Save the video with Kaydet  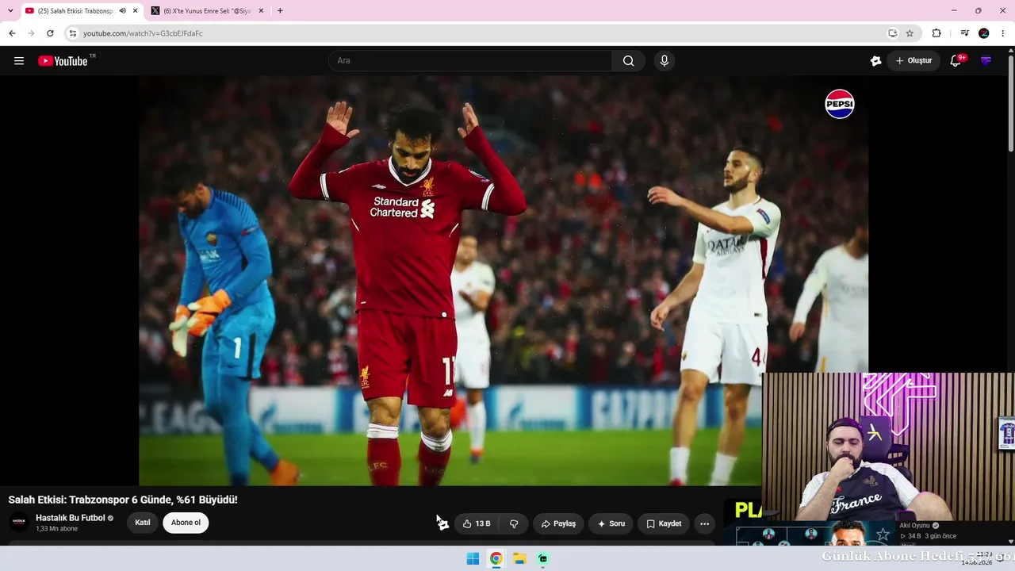(x=664, y=523)
